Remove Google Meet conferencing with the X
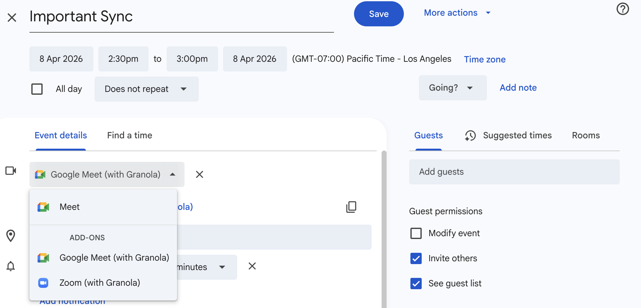 pos(200,174)
